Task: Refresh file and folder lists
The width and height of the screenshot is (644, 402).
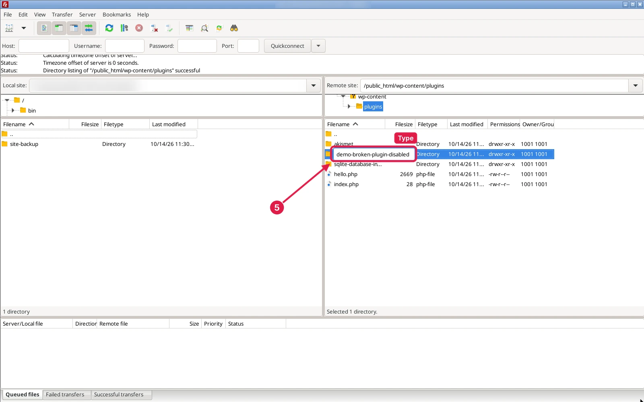Action: coord(109,28)
